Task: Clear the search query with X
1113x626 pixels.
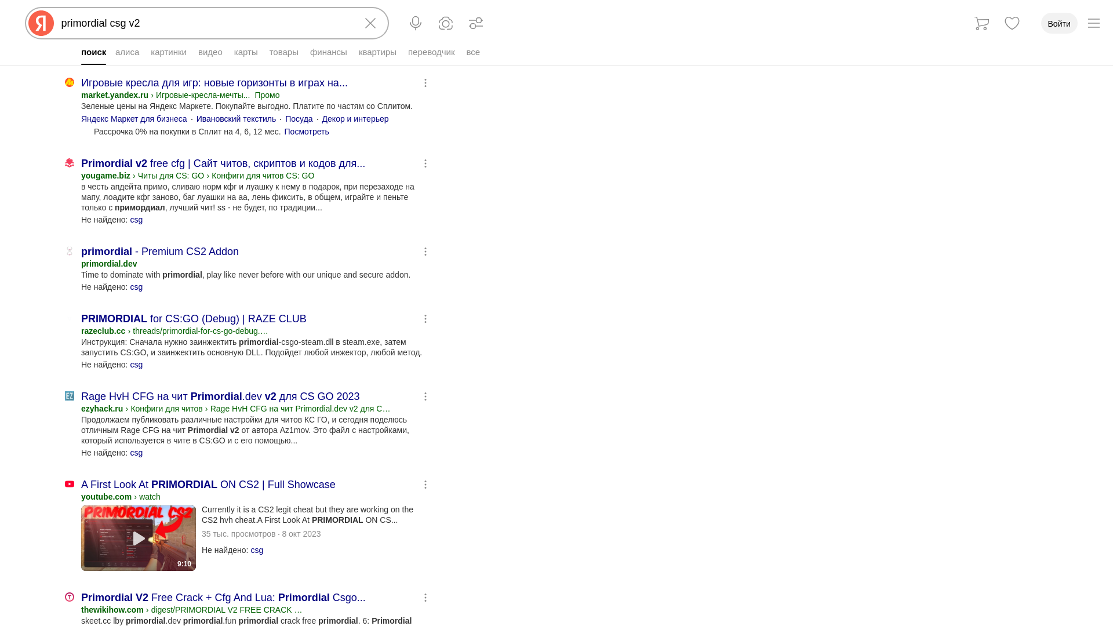Action: [370, 23]
